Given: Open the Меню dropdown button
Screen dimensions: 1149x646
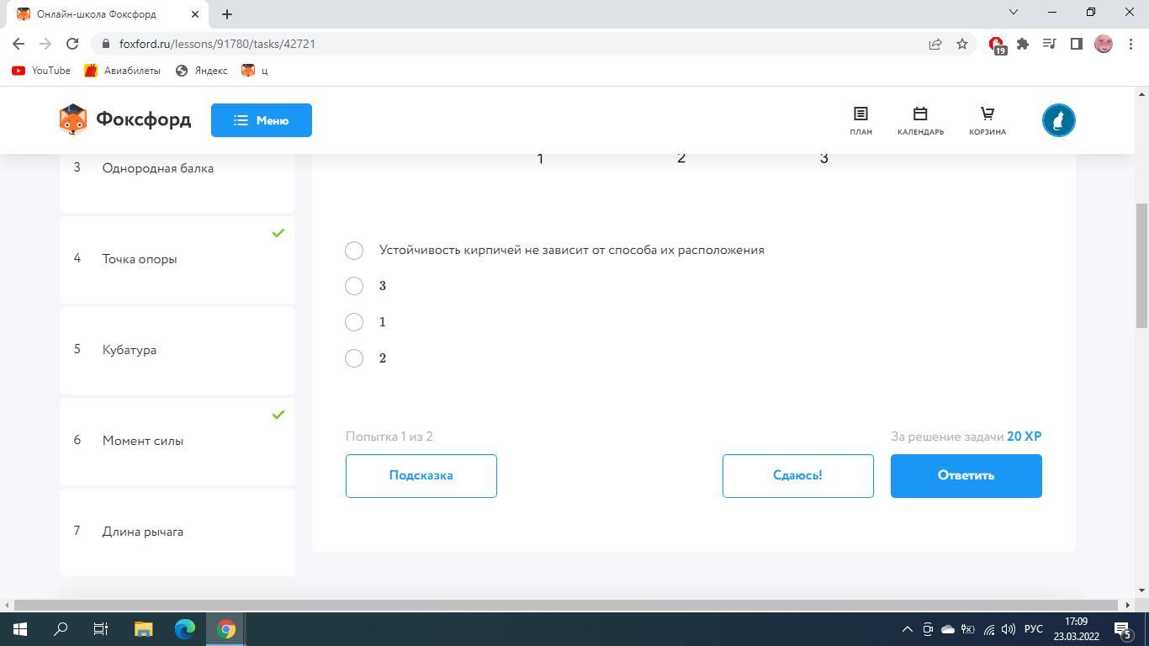Looking at the screenshot, I should [x=262, y=120].
